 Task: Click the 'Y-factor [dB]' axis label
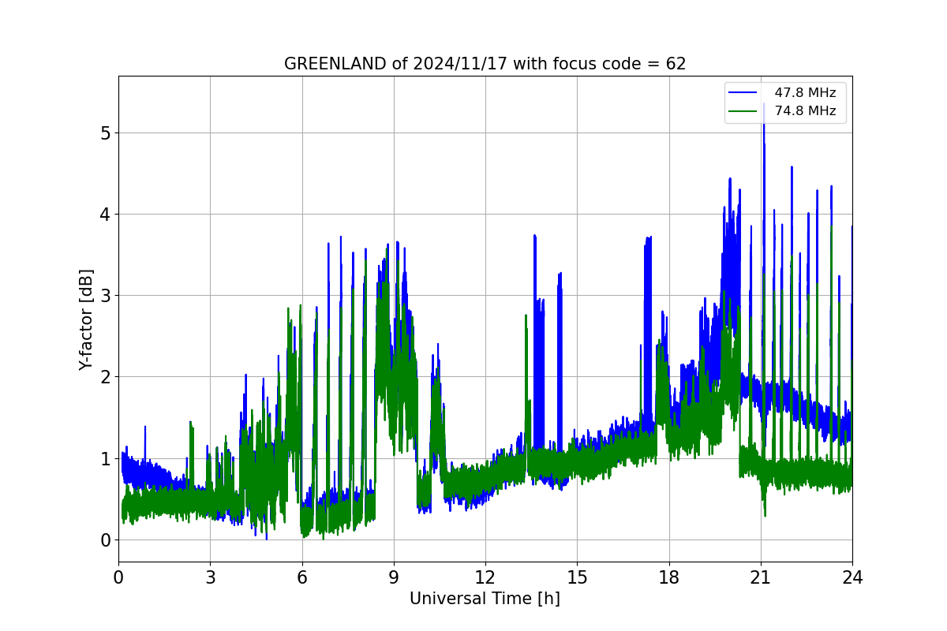(86, 319)
